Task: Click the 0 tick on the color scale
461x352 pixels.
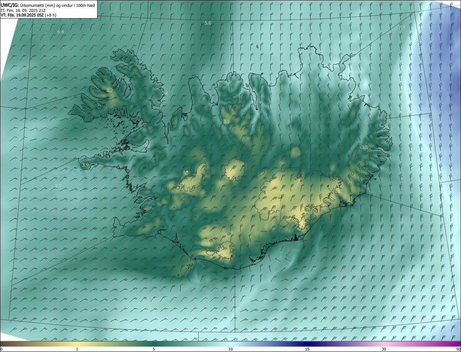Action: point(1,349)
